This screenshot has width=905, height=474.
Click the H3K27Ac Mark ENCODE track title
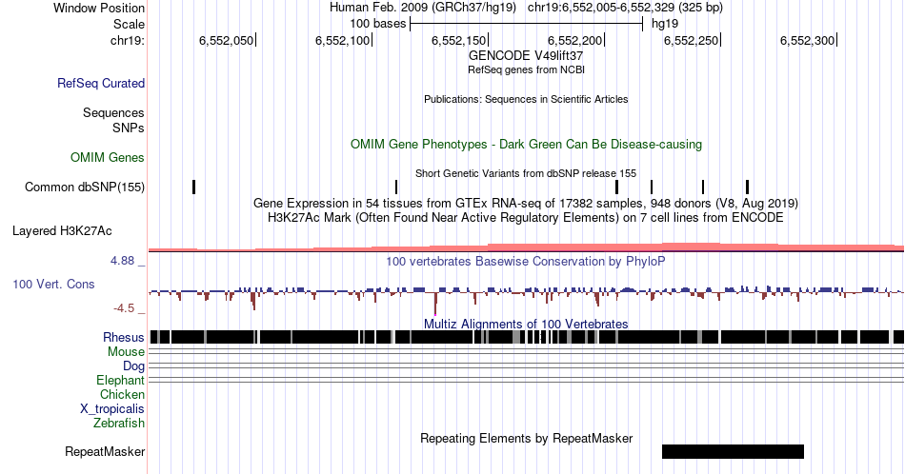(526, 217)
